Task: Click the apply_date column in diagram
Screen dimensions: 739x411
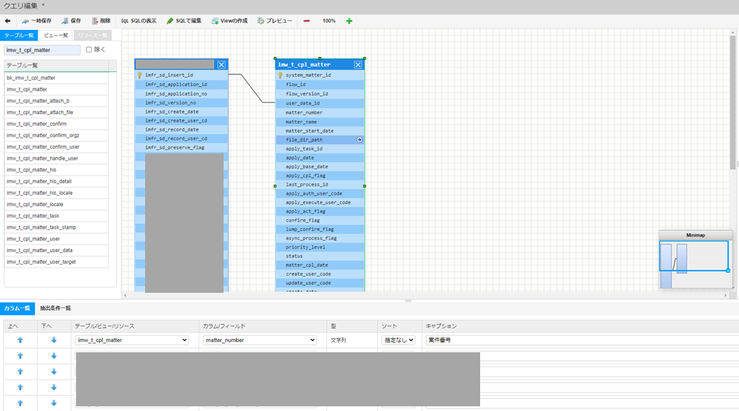Action: [319, 158]
